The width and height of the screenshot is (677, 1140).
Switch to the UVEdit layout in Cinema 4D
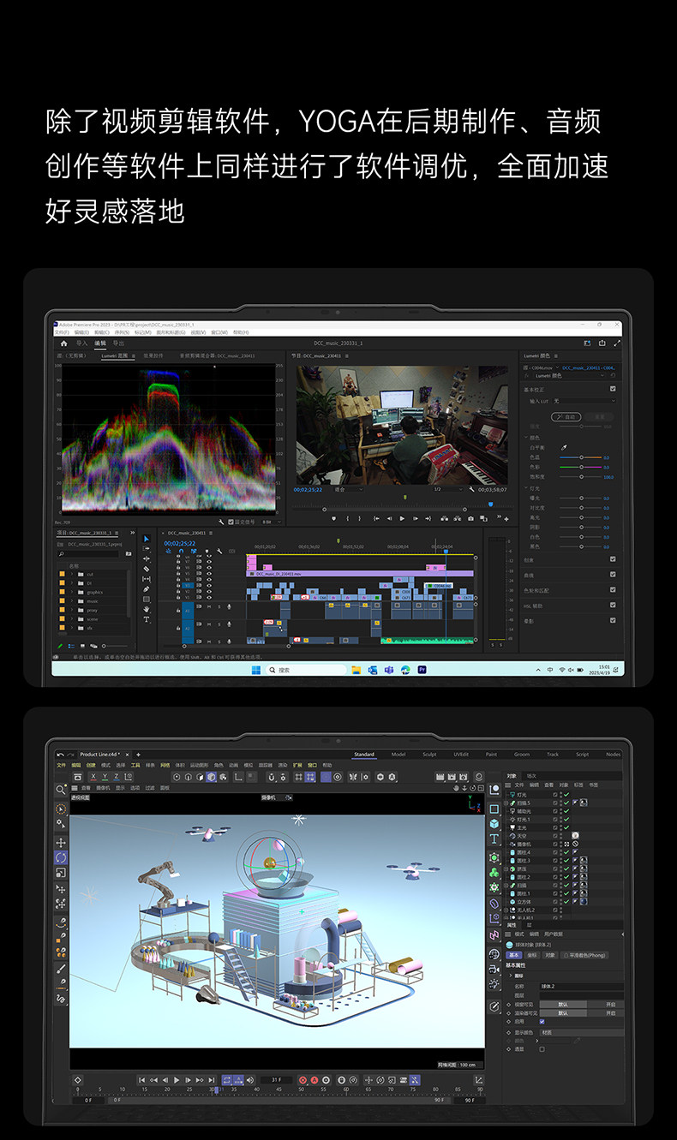pyautogui.click(x=460, y=755)
